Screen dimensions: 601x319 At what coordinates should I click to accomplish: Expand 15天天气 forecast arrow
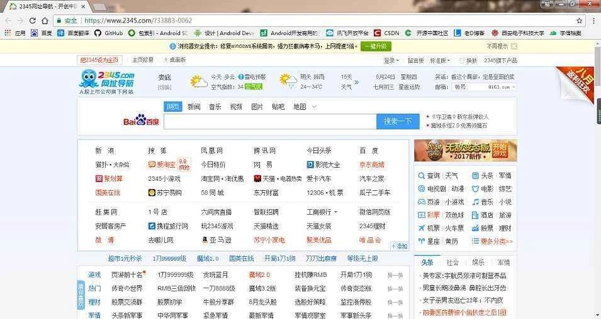(356, 82)
